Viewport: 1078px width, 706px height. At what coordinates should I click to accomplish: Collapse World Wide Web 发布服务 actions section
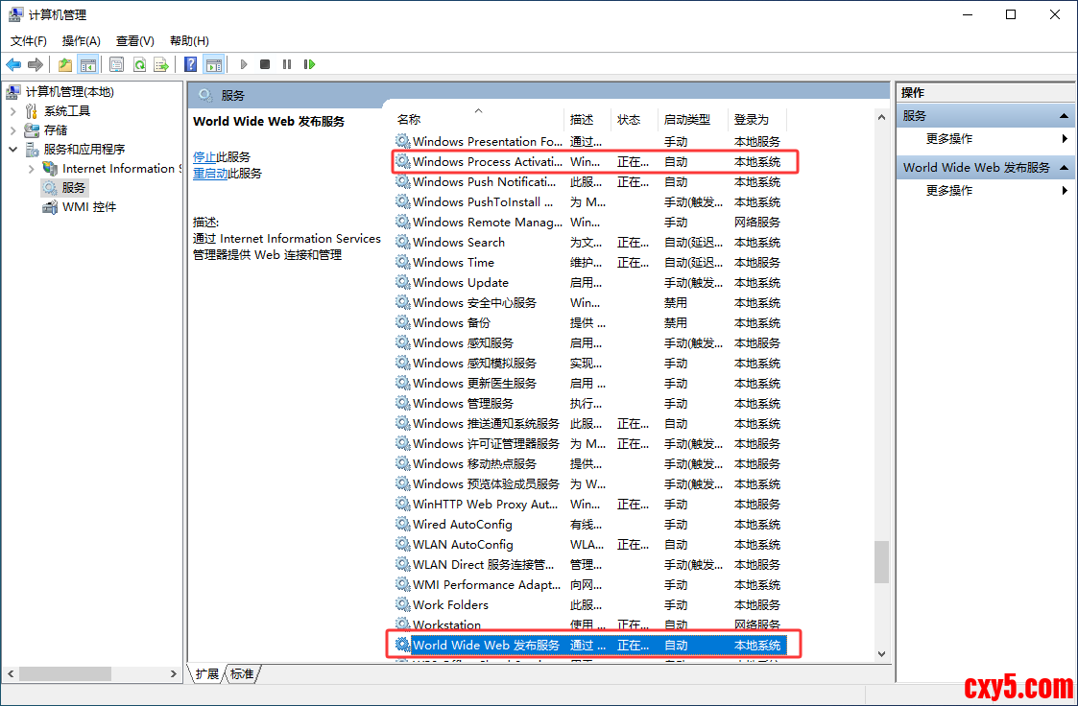1065,168
